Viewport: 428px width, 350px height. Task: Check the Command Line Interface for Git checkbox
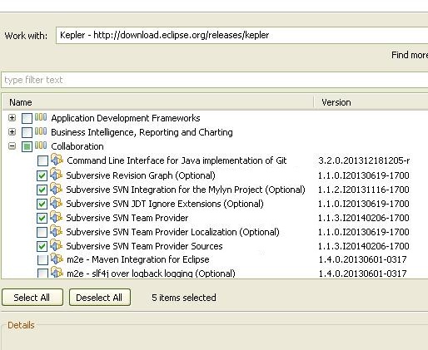tap(42, 160)
